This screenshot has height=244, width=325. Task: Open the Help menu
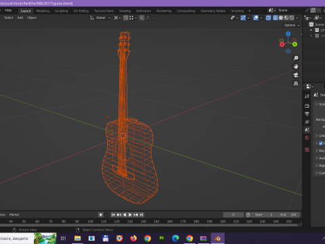(x=8, y=10)
